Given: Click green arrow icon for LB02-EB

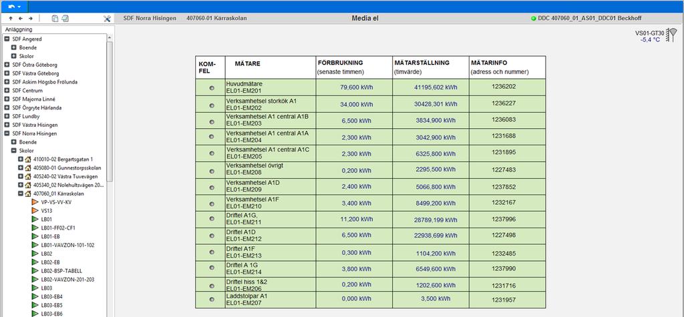Looking at the screenshot, I should [35, 262].
